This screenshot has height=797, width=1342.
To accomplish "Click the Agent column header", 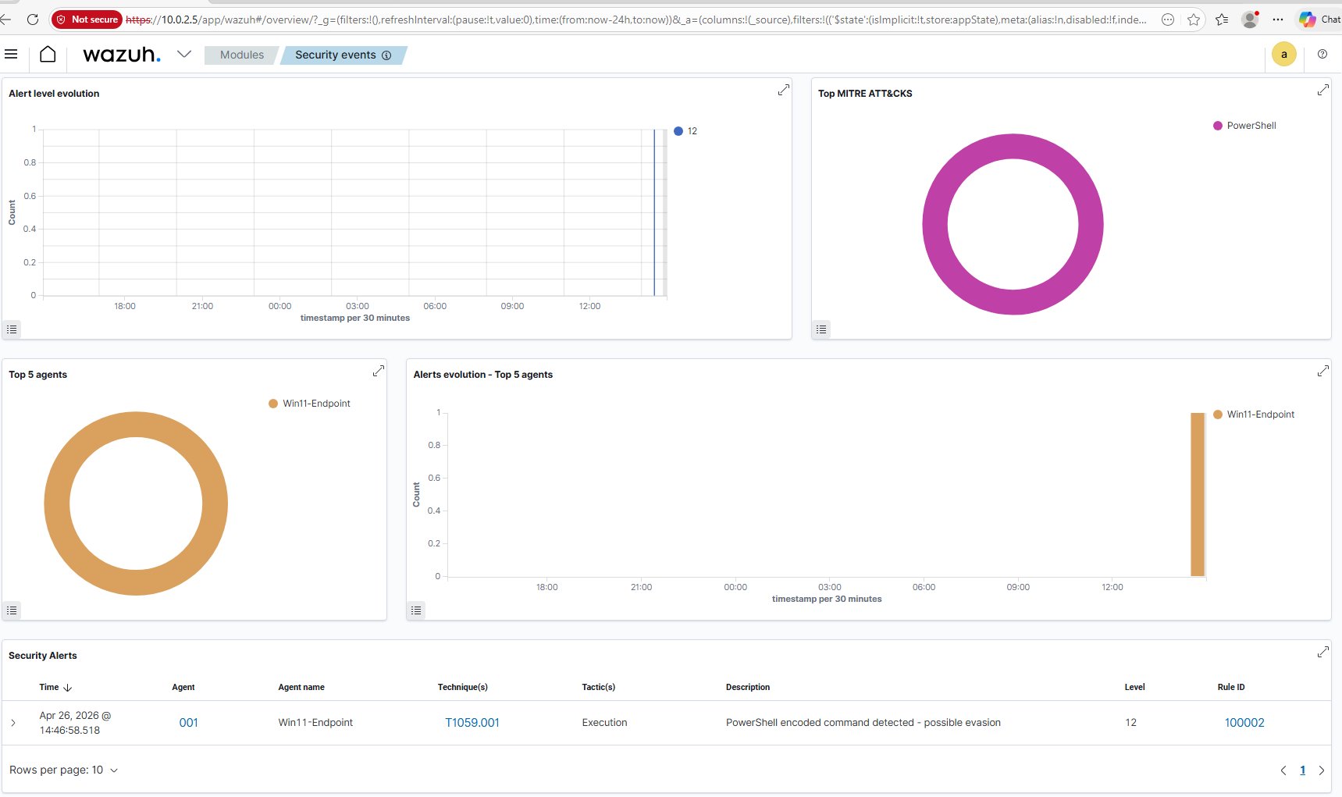I will [x=183, y=688].
